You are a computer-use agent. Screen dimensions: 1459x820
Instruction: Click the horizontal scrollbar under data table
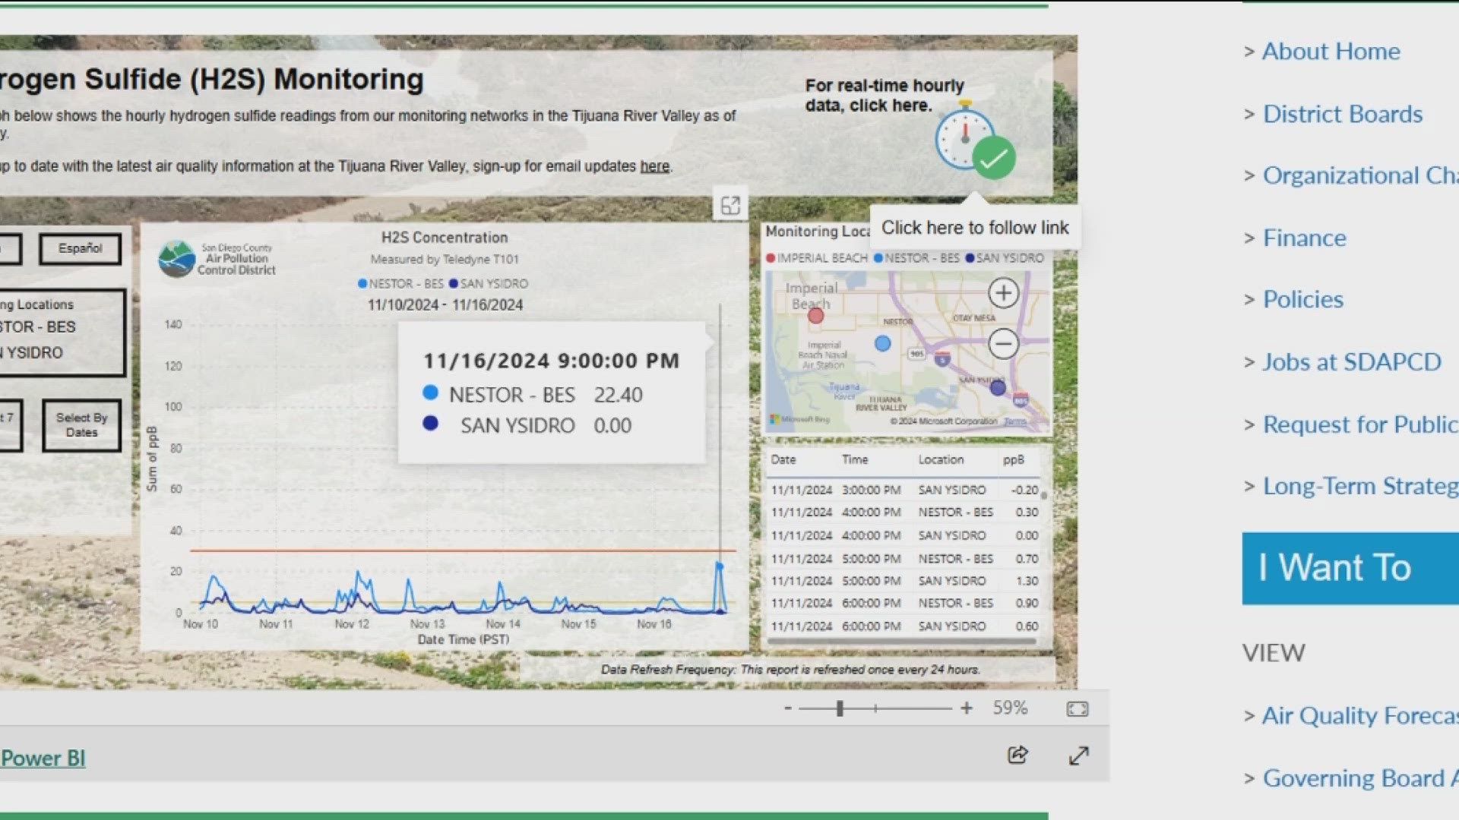[x=901, y=642]
